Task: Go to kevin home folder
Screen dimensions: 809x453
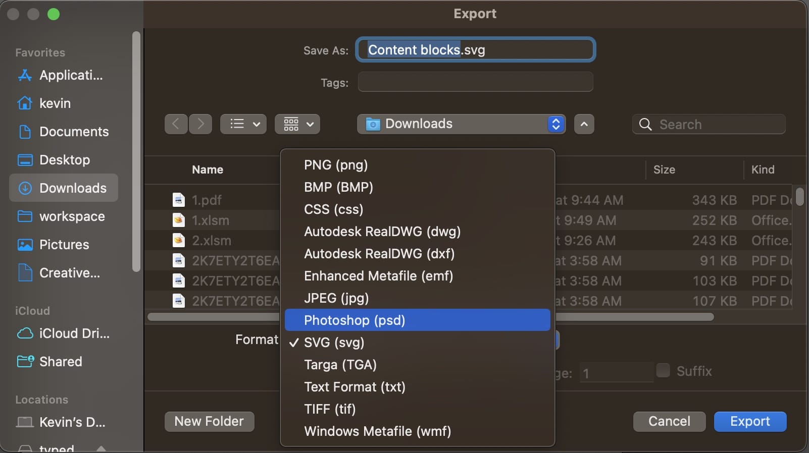Action: [x=64, y=103]
